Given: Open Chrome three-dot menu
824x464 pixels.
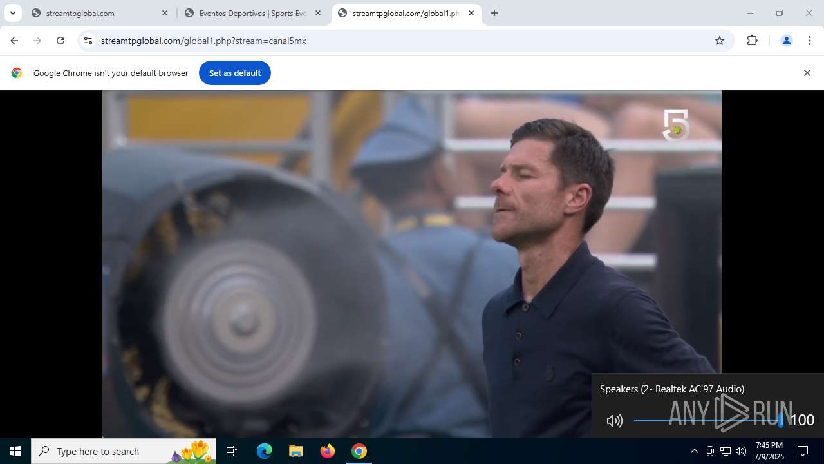Looking at the screenshot, I should 809,41.
